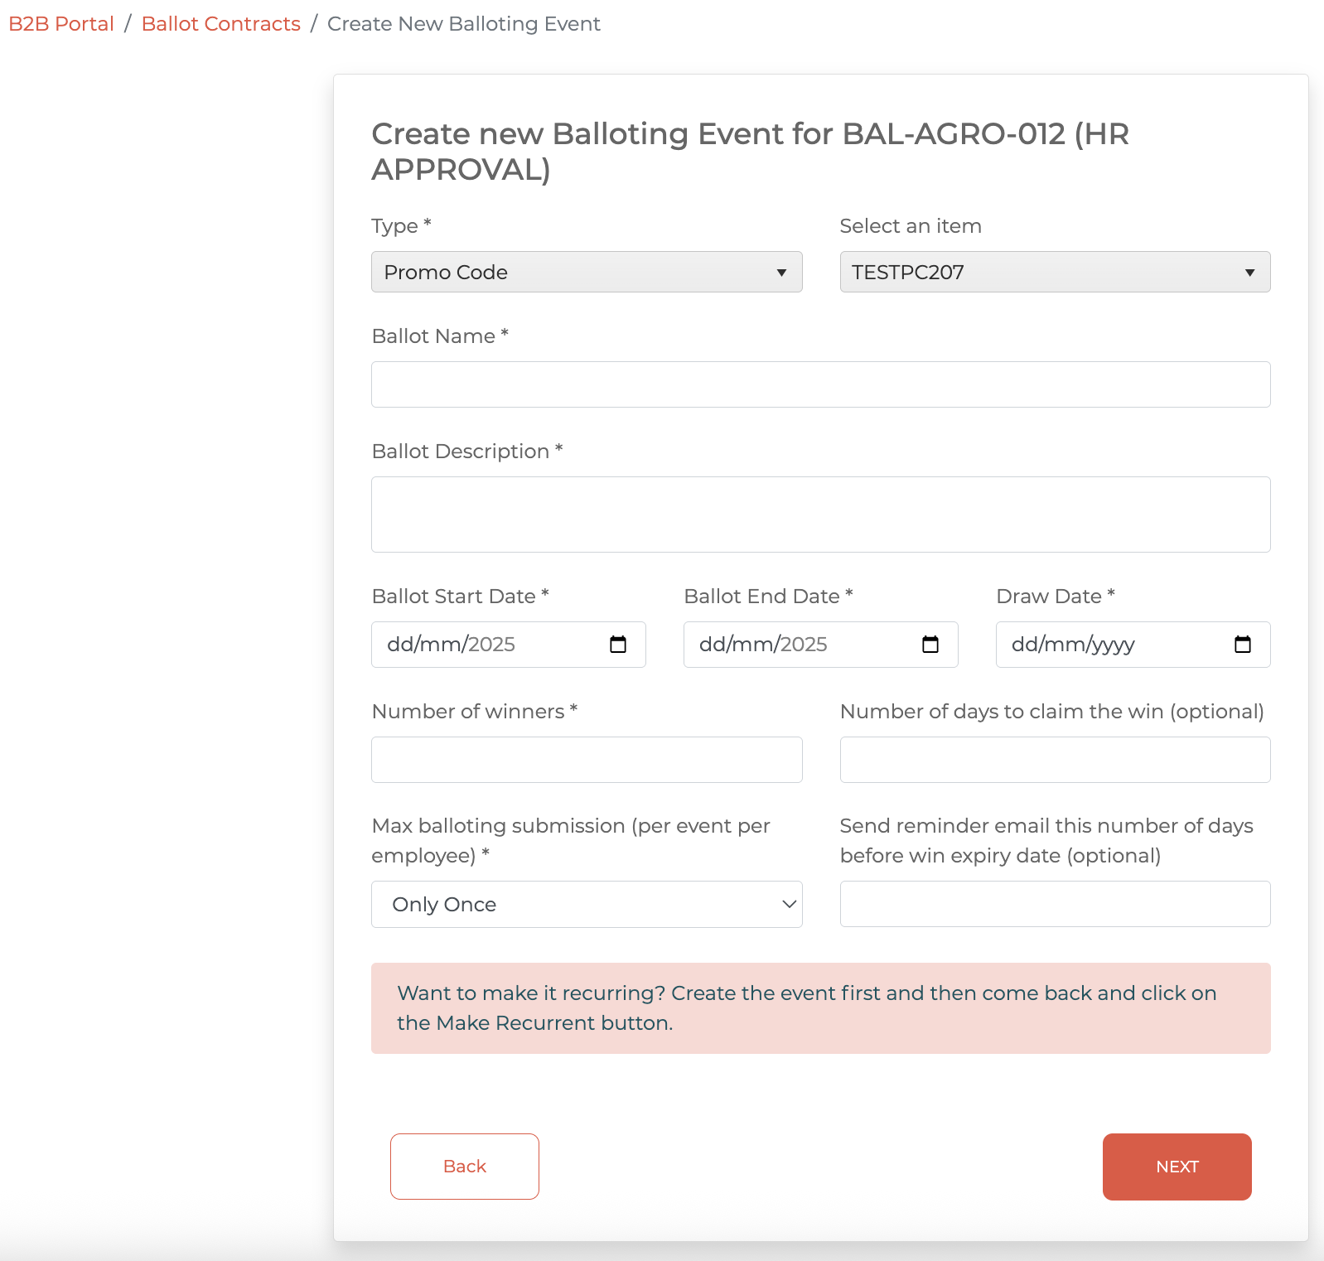Select the Number of winners input
Viewport: 1324px width, 1261px height.
click(x=586, y=760)
